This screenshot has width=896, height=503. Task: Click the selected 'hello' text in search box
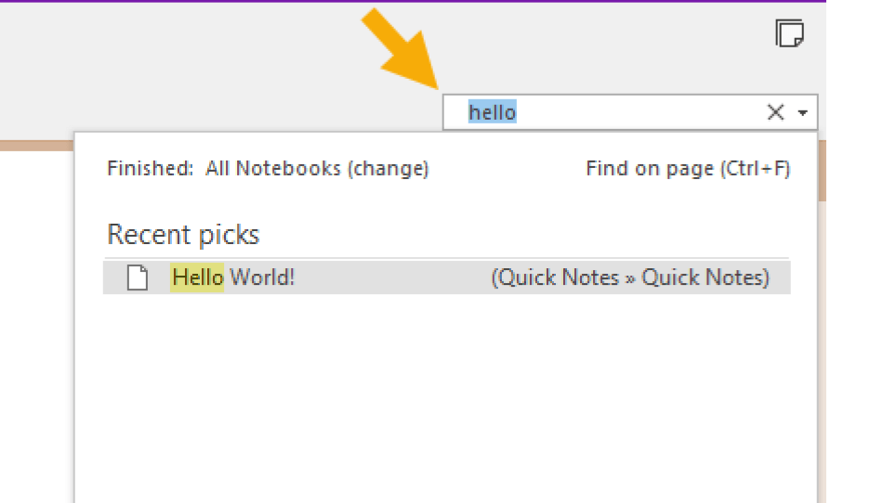coord(493,112)
